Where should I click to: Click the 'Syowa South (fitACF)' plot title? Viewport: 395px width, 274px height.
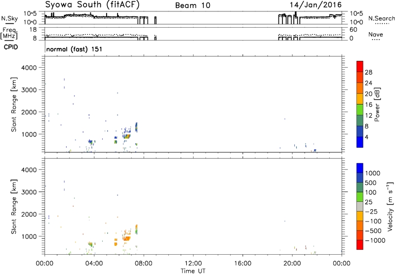point(92,4)
